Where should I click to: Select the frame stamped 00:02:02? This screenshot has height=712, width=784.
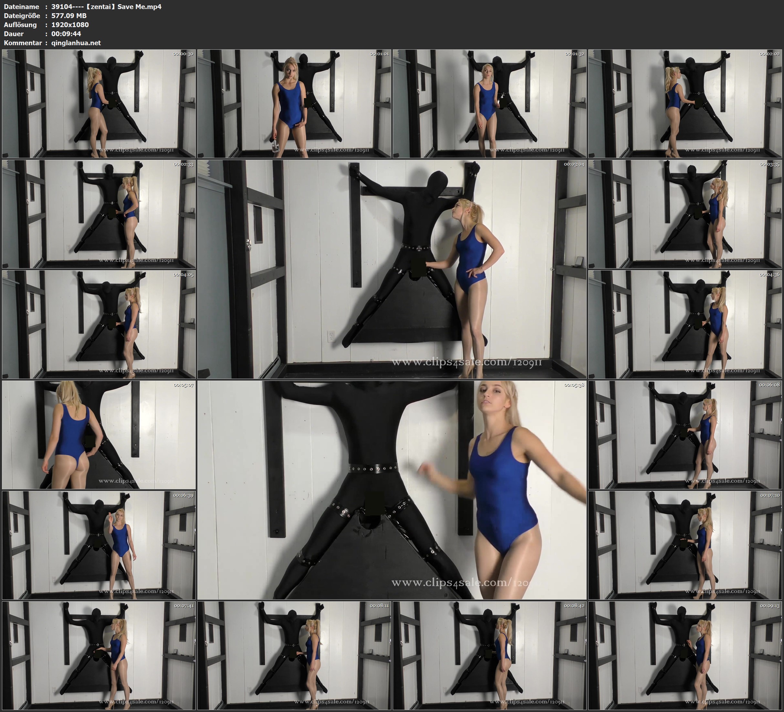[x=685, y=103]
